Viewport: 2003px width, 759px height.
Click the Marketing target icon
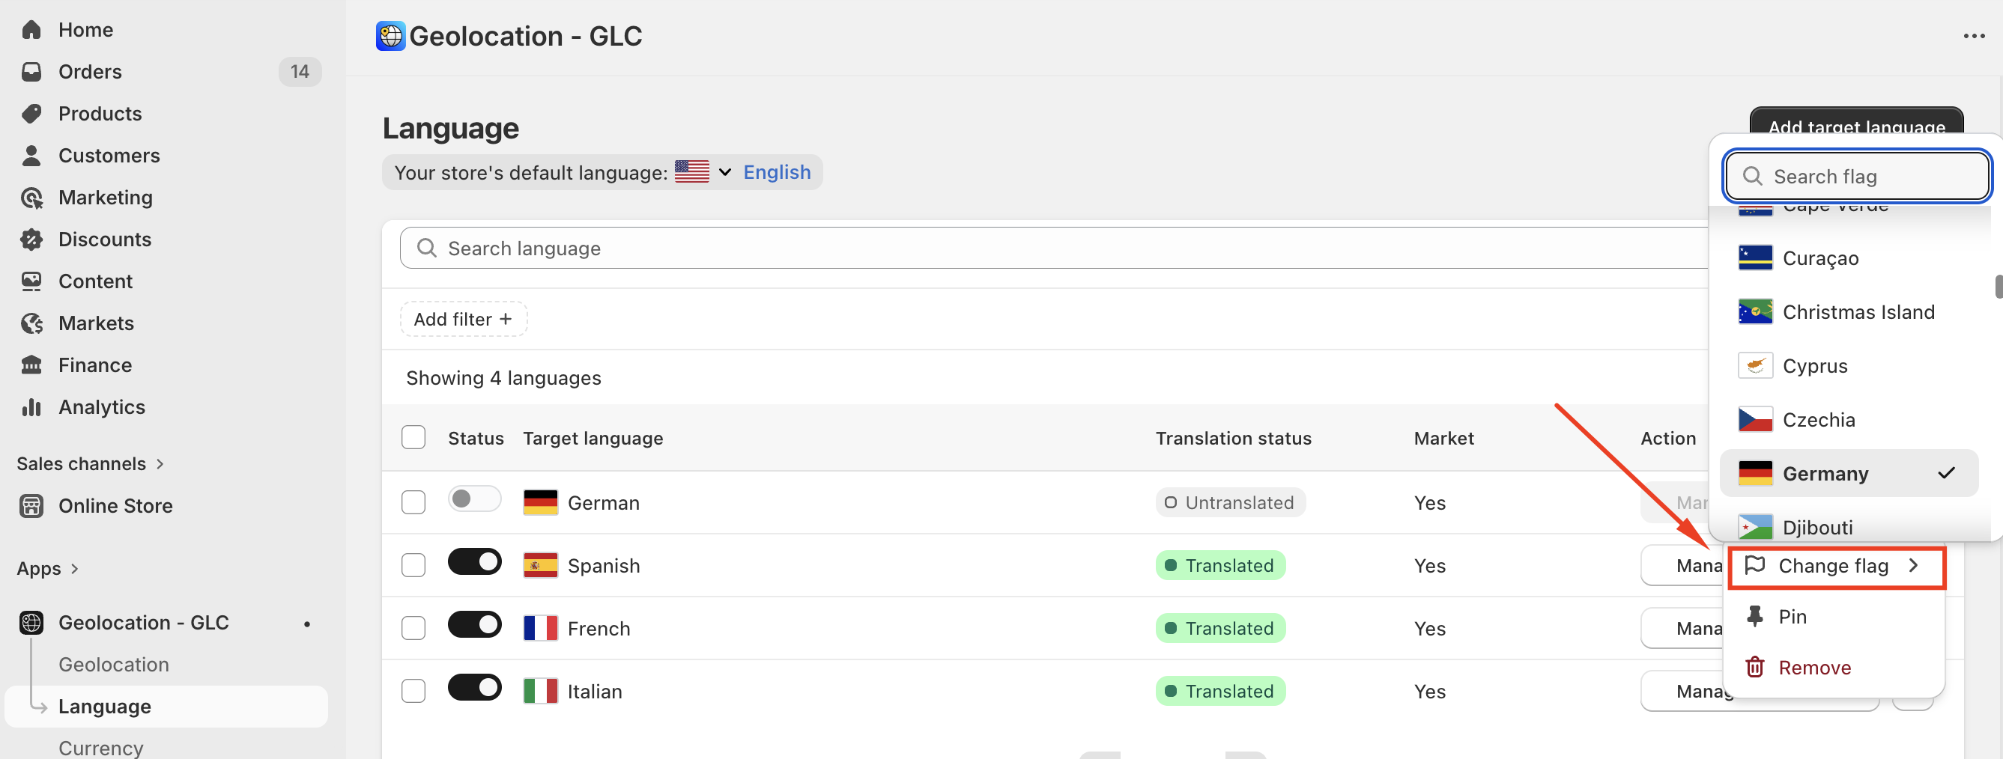point(31,198)
